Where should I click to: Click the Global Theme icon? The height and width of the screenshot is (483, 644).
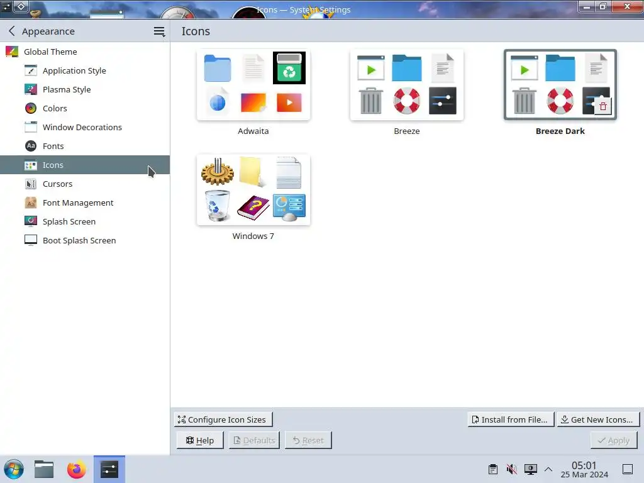coord(12,52)
